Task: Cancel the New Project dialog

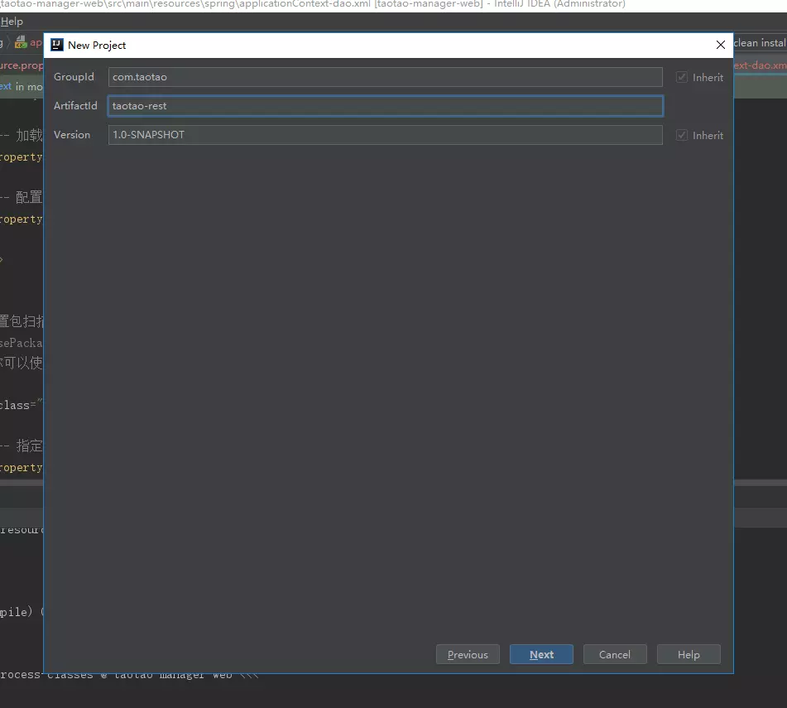Action: pyautogui.click(x=615, y=654)
